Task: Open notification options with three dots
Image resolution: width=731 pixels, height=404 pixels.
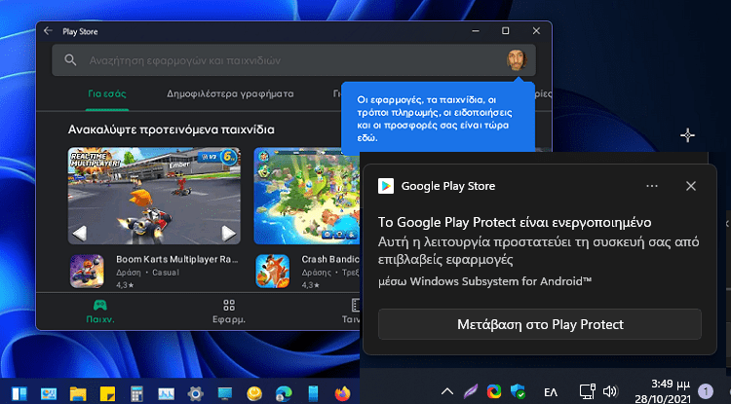Action: point(652,186)
